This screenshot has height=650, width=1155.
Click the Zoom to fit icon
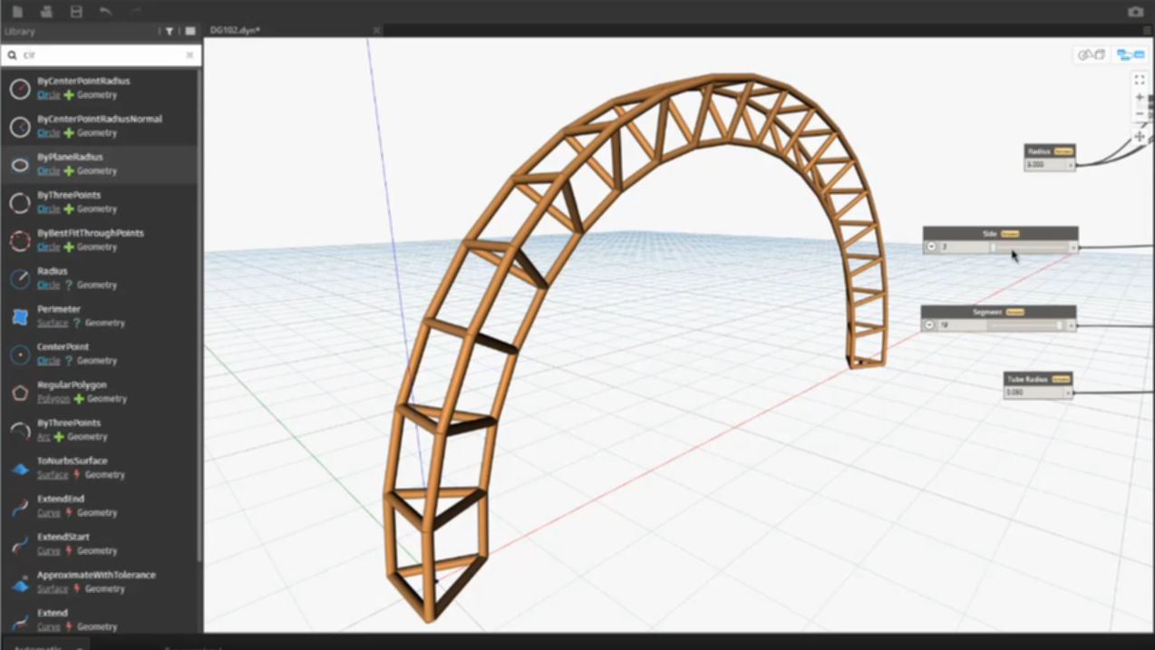point(1140,80)
